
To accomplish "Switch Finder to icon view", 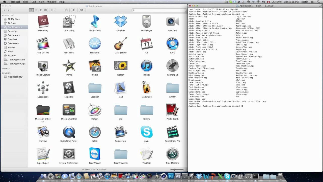I will pyautogui.click(x=32, y=10).
